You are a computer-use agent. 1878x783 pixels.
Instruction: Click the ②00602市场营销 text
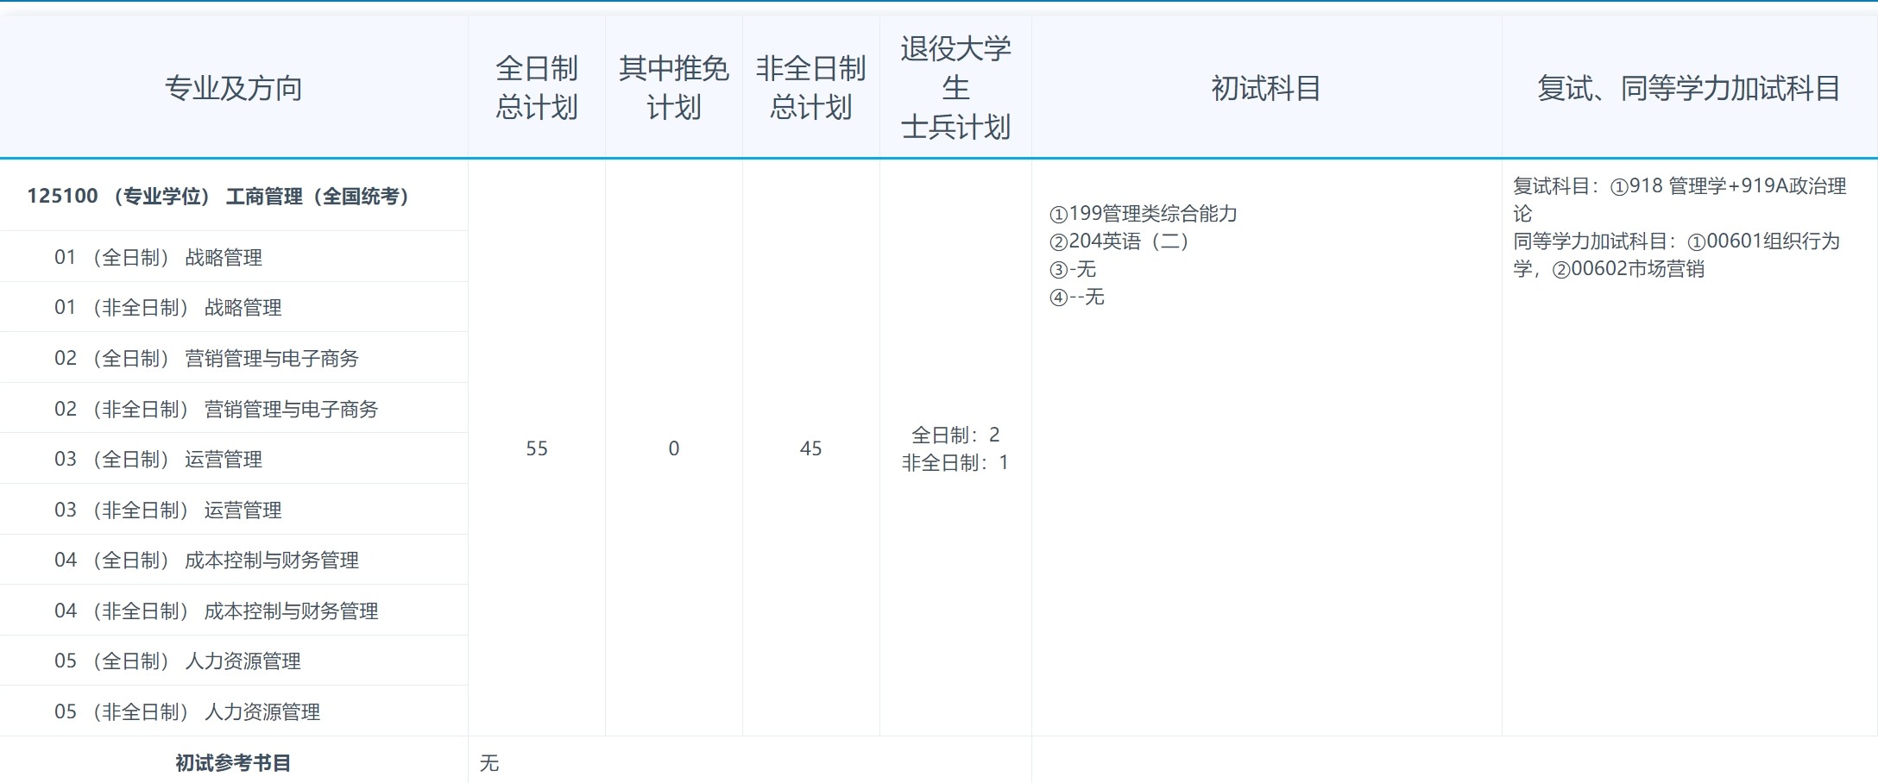point(1628,268)
